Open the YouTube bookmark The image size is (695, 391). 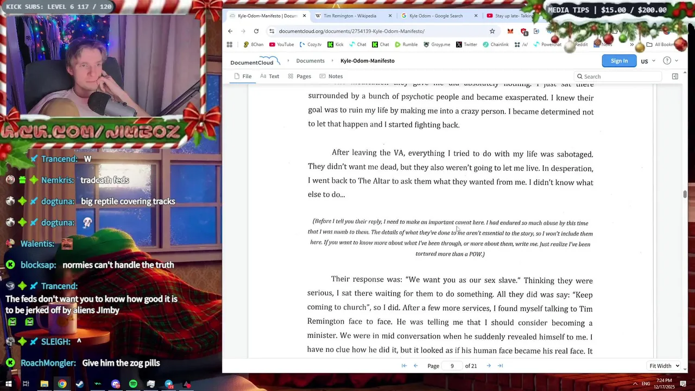click(282, 45)
